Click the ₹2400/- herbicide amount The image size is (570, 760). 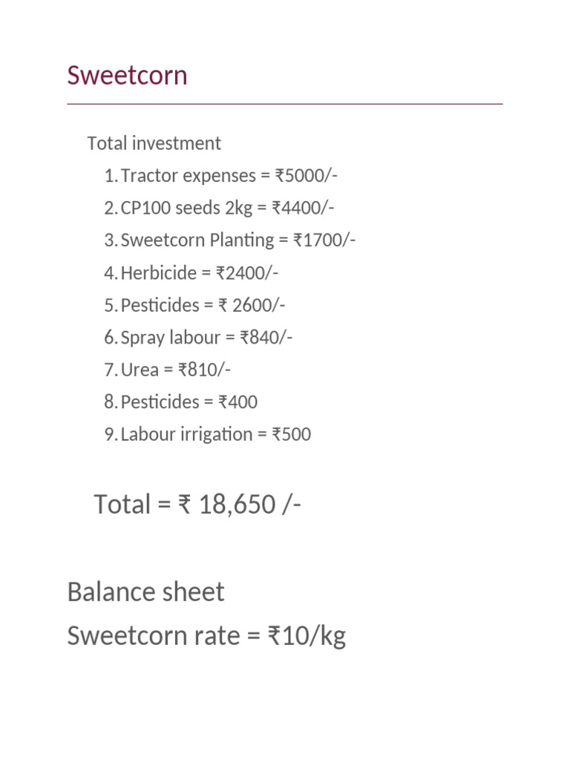point(247,273)
